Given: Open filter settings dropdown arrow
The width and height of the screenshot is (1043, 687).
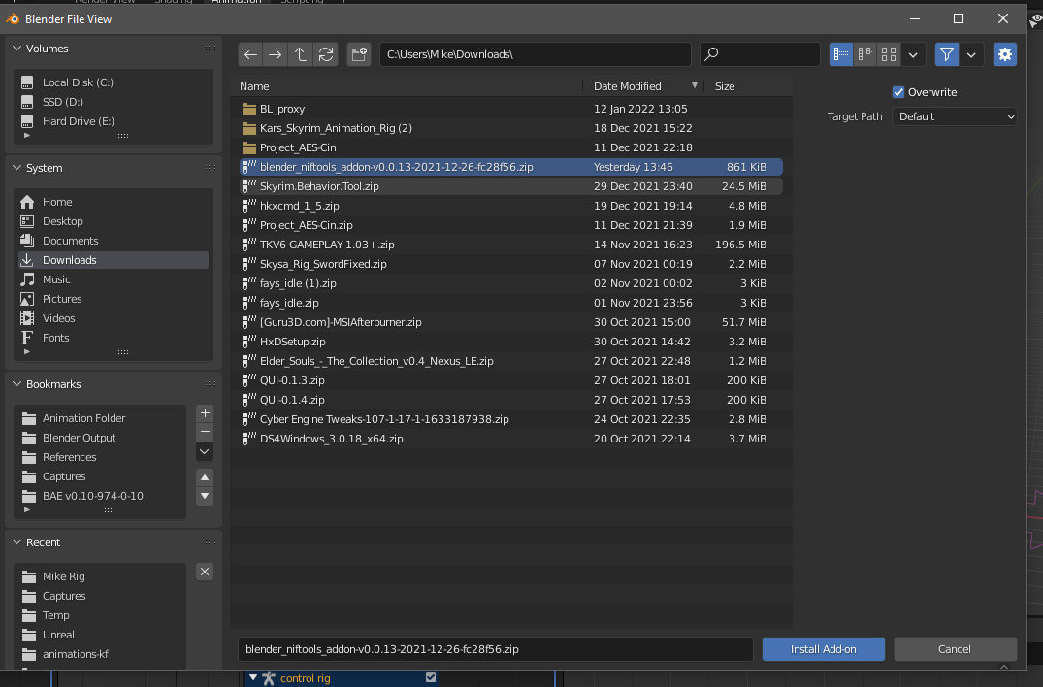Looking at the screenshot, I should click(x=971, y=54).
